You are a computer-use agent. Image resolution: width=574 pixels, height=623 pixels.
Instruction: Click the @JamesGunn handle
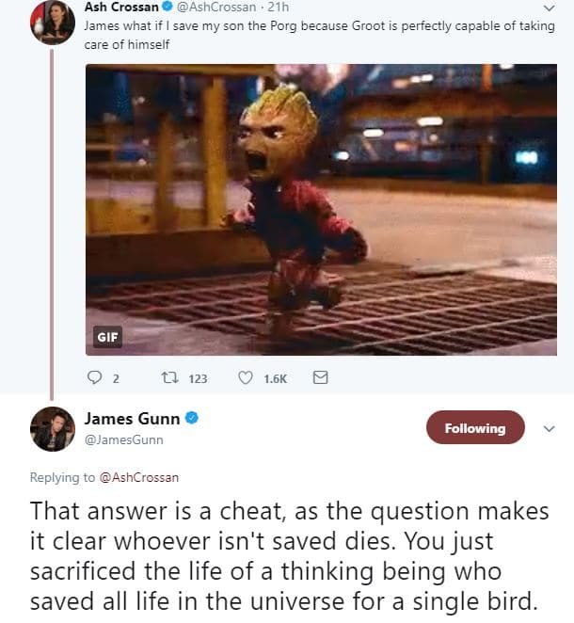(123, 439)
